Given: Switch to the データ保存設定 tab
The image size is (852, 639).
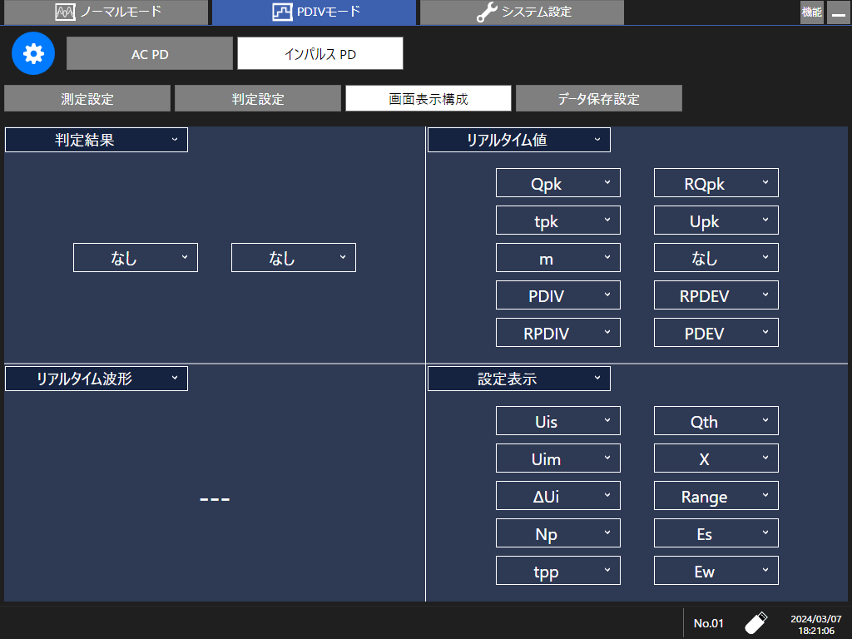Looking at the screenshot, I should [x=598, y=97].
